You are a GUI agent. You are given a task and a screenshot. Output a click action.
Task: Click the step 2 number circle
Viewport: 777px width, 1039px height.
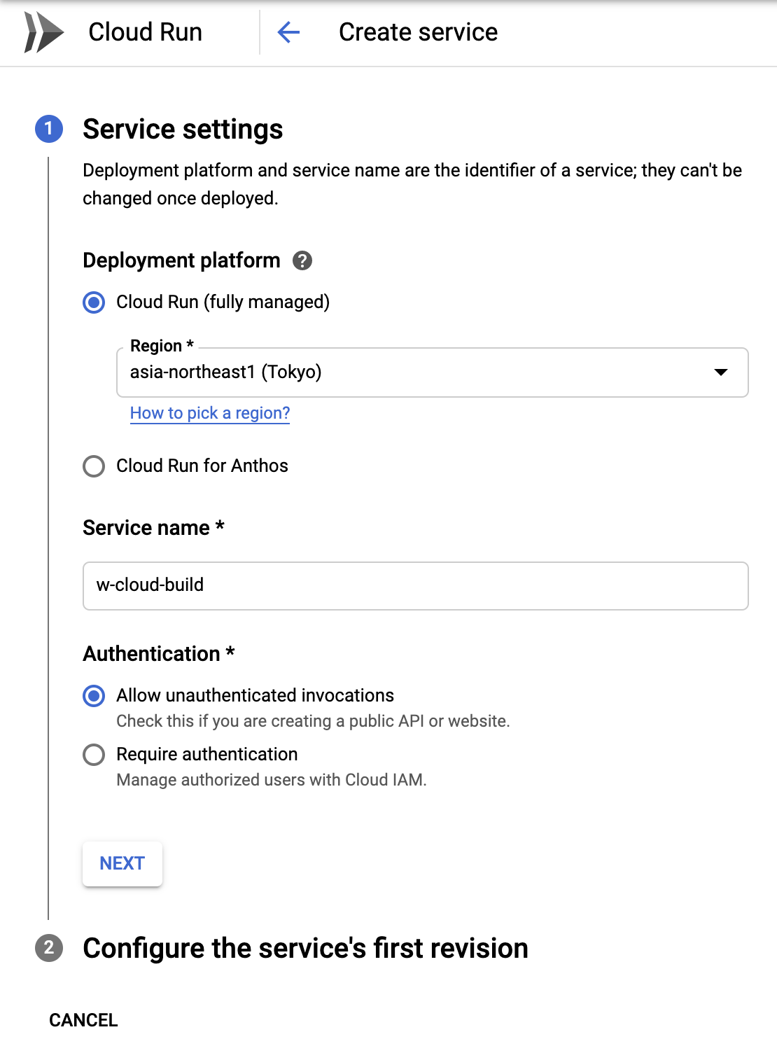[x=49, y=948]
